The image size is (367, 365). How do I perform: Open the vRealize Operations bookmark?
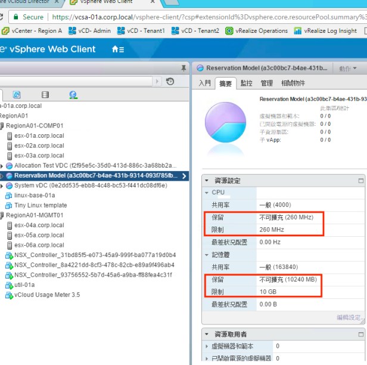[x=260, y=31]
